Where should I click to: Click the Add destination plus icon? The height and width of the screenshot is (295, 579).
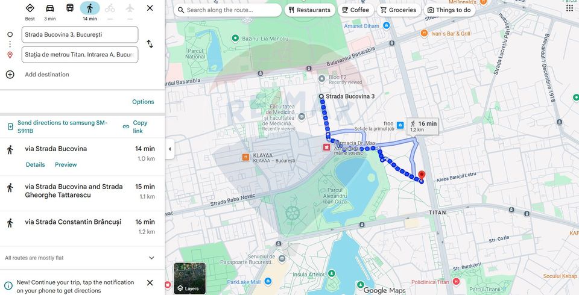10,75
